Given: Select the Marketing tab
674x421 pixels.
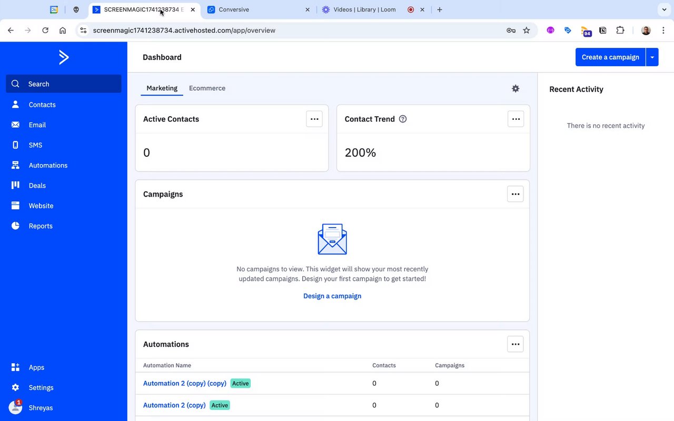Looking at the screenshot, I should coord(162,88).
